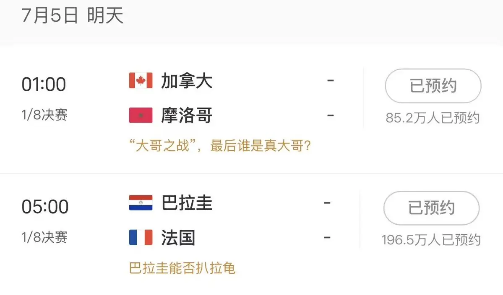The image size is (503, 295).
Task: Open the 巴拉圭 team name
Action: pyautogui.click(x=187, y=203)
